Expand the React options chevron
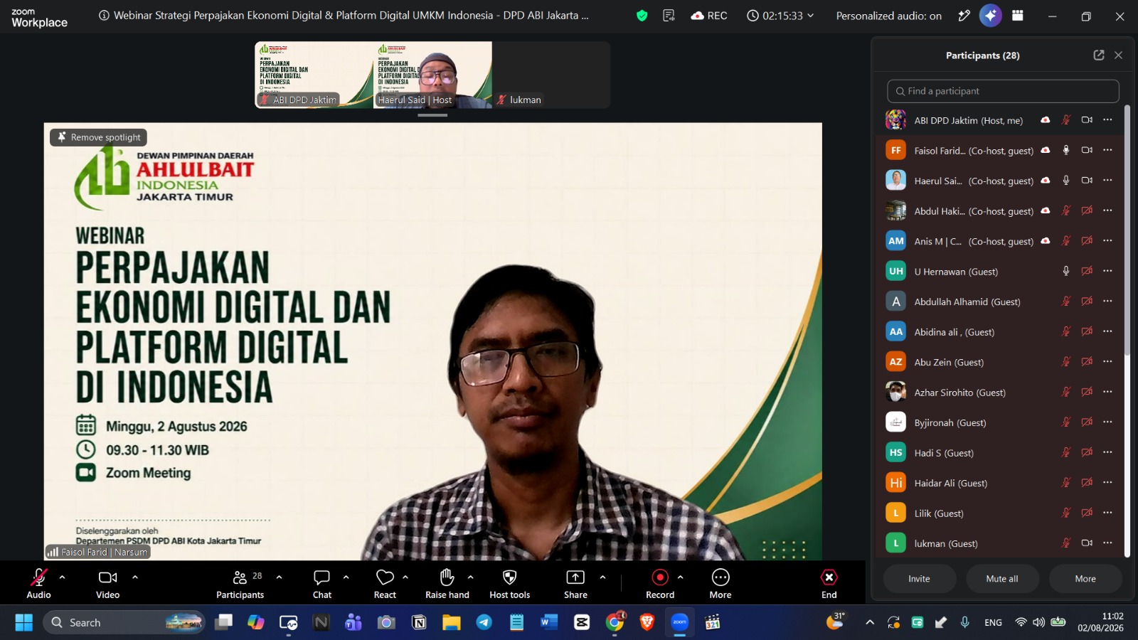 point(405,577)
